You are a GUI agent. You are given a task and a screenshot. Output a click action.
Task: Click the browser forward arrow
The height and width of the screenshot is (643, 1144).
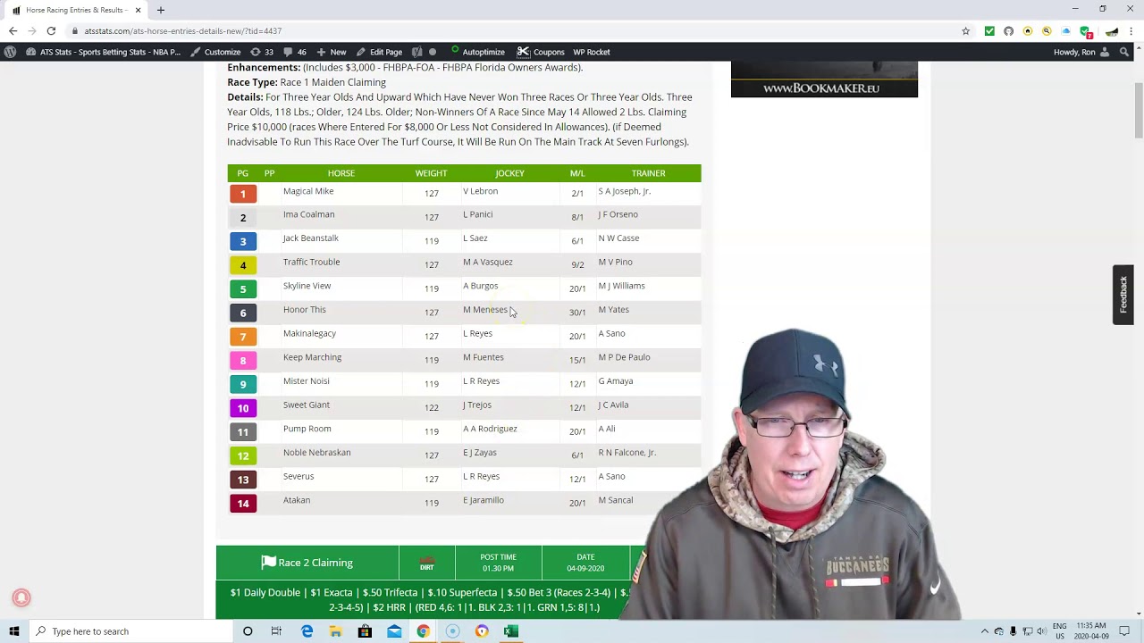pyautogui.click(x=32, y=30)
